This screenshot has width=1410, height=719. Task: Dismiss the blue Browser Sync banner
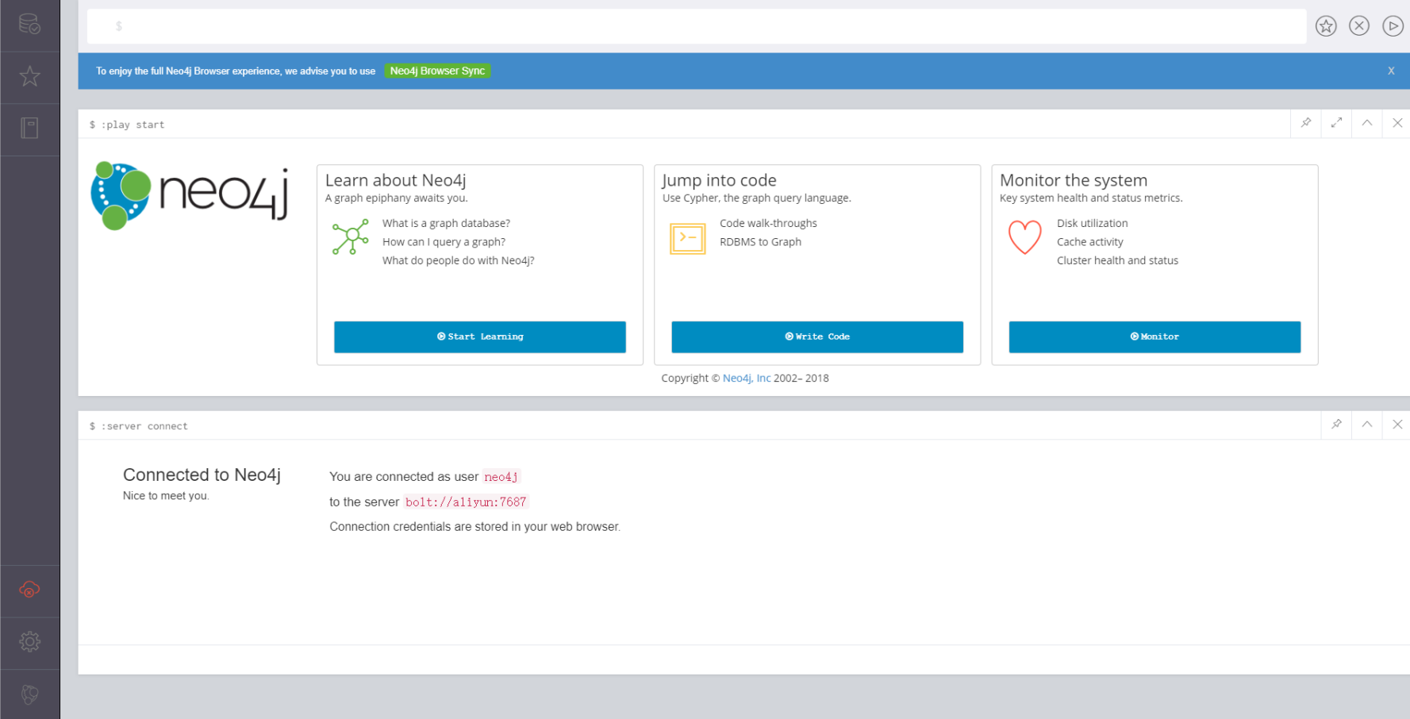click(x=1391, y=71)
